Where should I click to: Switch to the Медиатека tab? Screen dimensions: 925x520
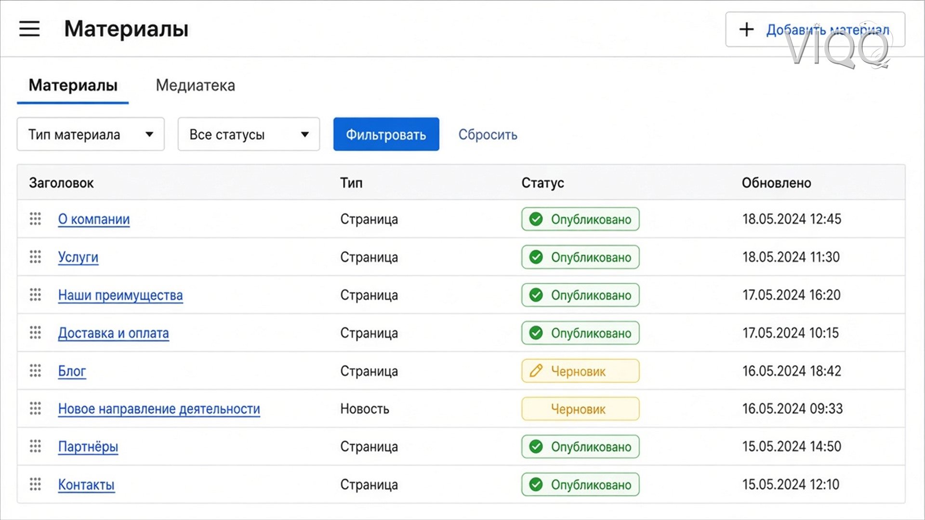[195, 86]
